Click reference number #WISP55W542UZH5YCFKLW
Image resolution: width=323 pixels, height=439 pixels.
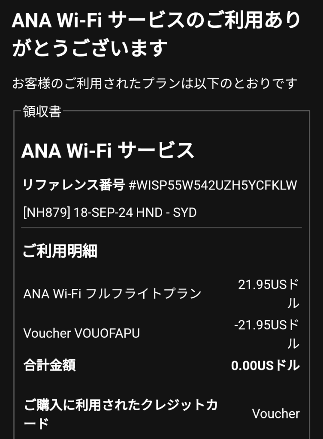pyautogui.click(x=213, y=186)
